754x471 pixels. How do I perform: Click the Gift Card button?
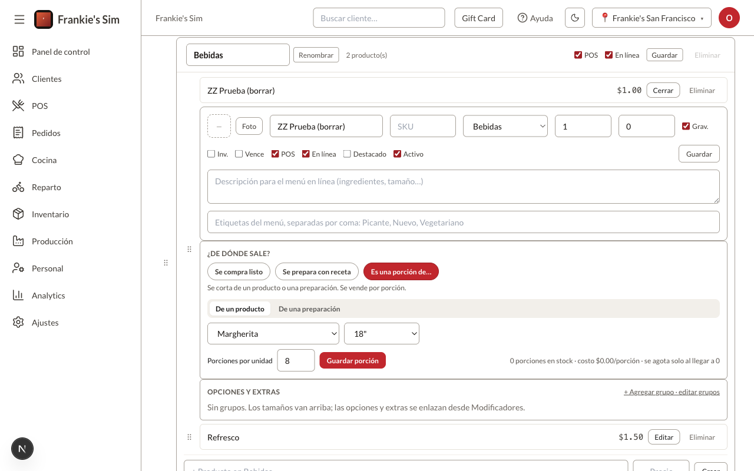coord(478,18)
